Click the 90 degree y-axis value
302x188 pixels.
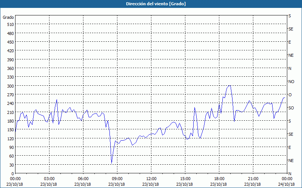[12, 147]
